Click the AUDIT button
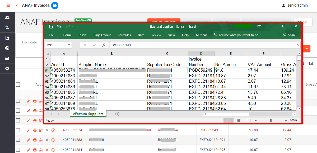Image resolution: width=317 pixels, height=153 pixels. click(x=303, y=22)
